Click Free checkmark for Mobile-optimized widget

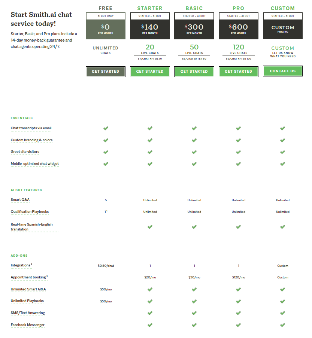pyautogui.click(x=106, y=164)
